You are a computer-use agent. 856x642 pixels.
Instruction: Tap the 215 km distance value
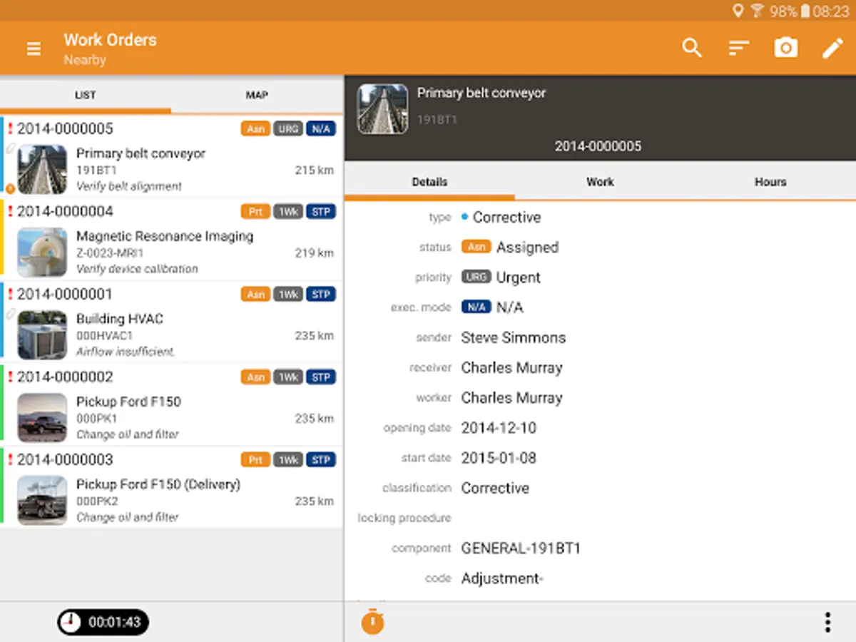pos(315,170)
